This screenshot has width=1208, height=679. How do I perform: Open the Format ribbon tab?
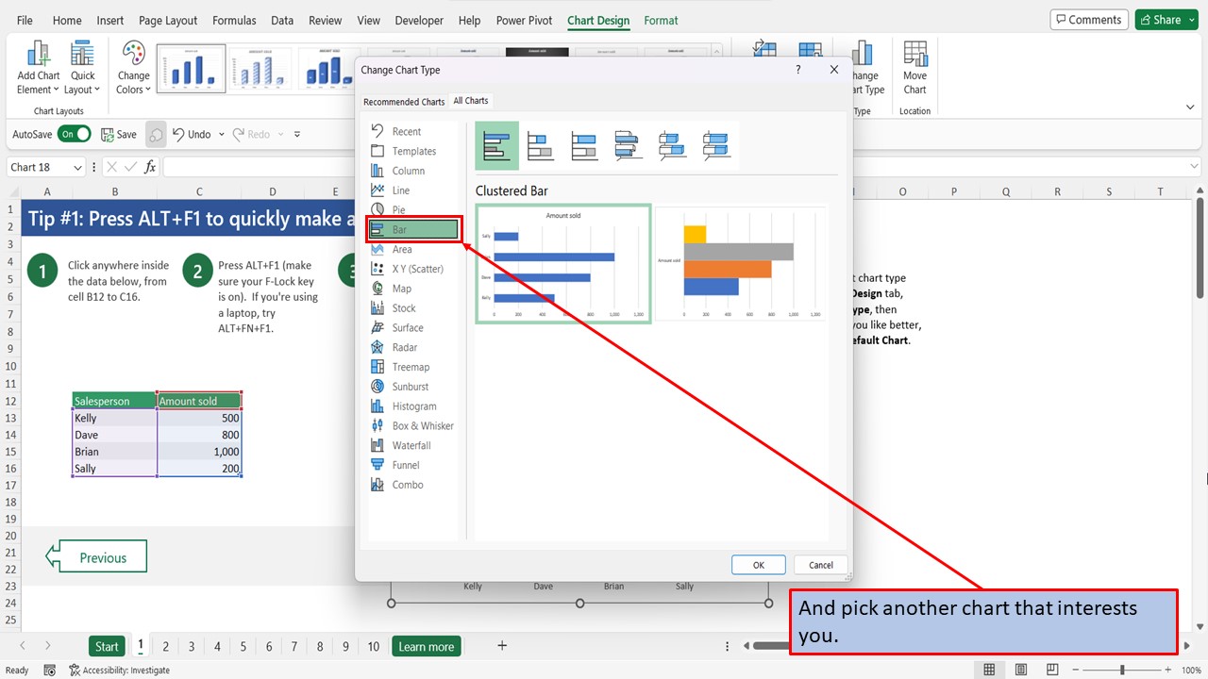pyautogui.click(x=661, y=20)
